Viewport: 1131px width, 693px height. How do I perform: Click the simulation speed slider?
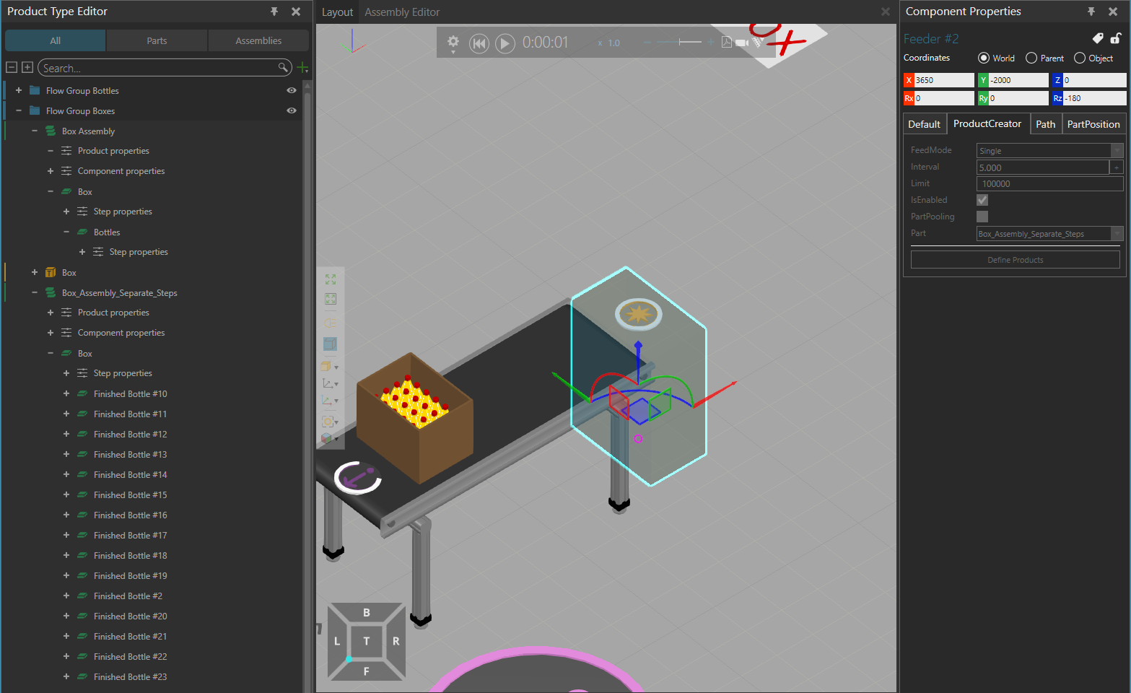[x=678, y=43]
